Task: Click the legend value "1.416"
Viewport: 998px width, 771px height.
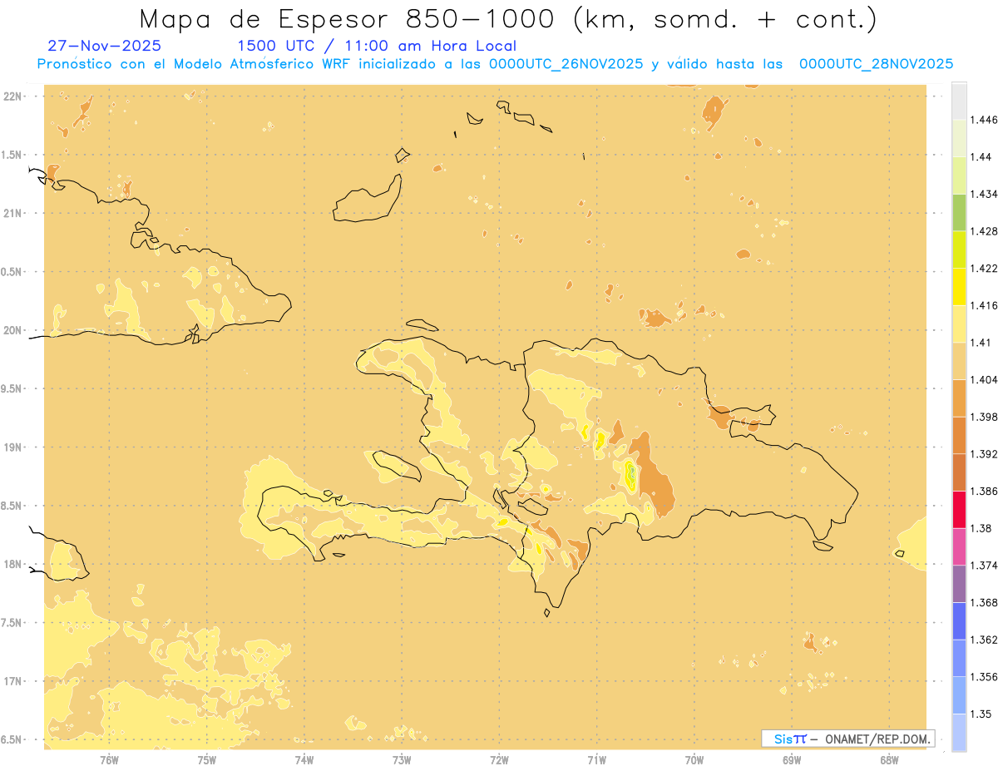Action: pyautogui.click(x=984, y=305)
